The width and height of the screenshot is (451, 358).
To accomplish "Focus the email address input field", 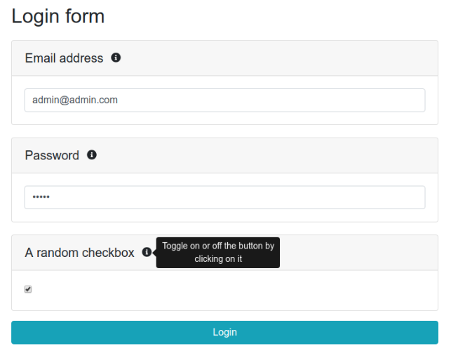I will (x=224, y=100).
